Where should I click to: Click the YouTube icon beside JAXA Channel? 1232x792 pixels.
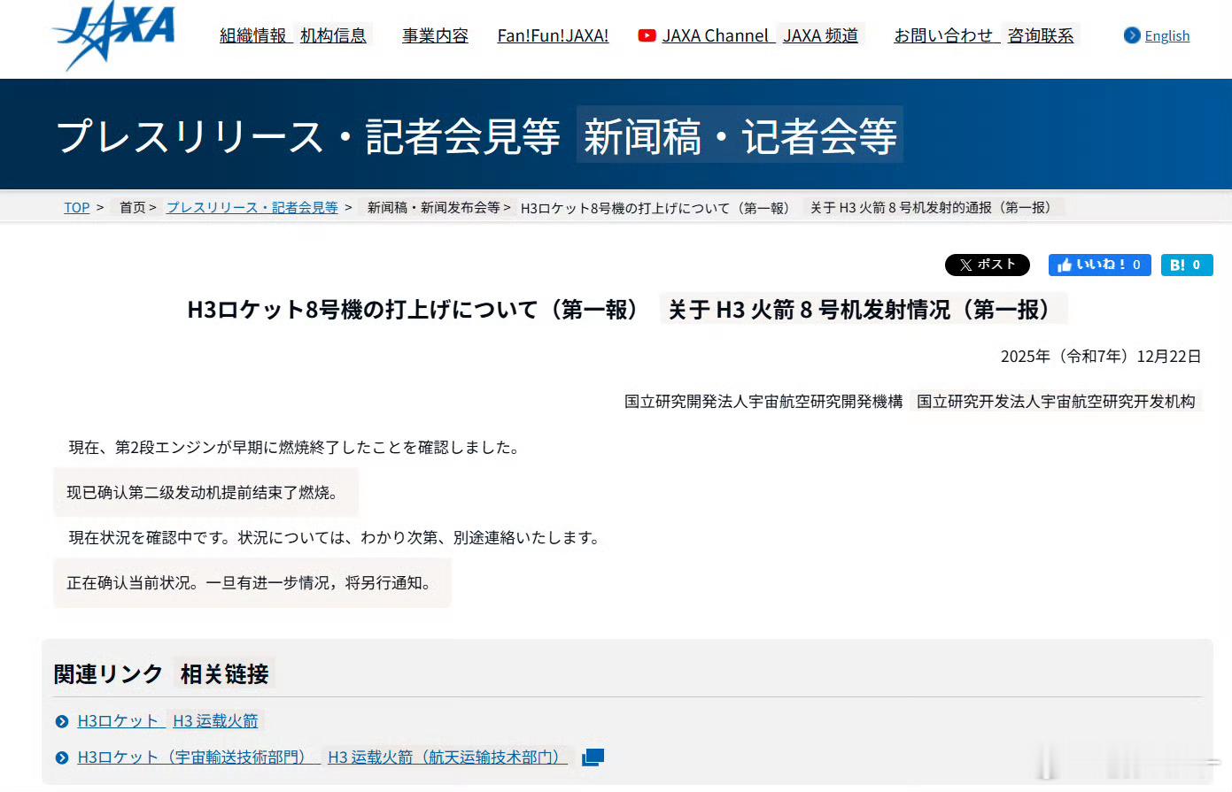tap(646, 35)
